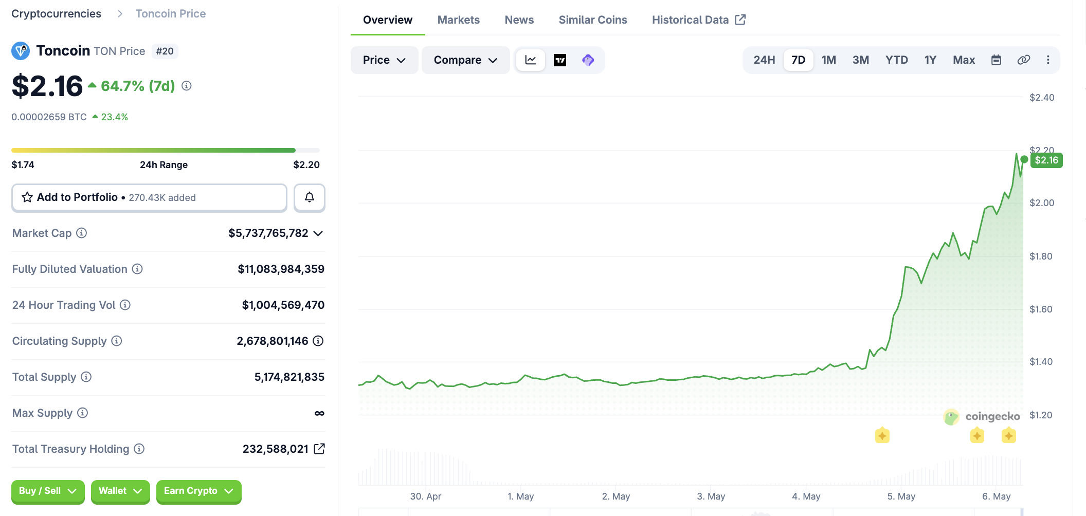Click the rightmost yellow event marker
Image resolution: width=1086 pixels, height=516 pixels.
[x=1009, y=435]
